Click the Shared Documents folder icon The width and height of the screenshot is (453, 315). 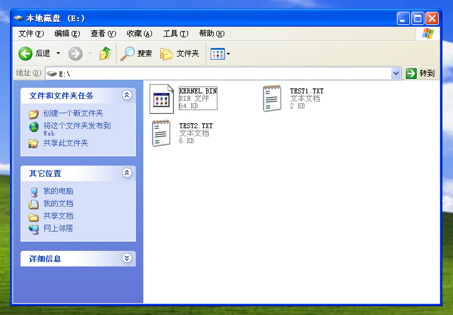[x=34, y=217]
